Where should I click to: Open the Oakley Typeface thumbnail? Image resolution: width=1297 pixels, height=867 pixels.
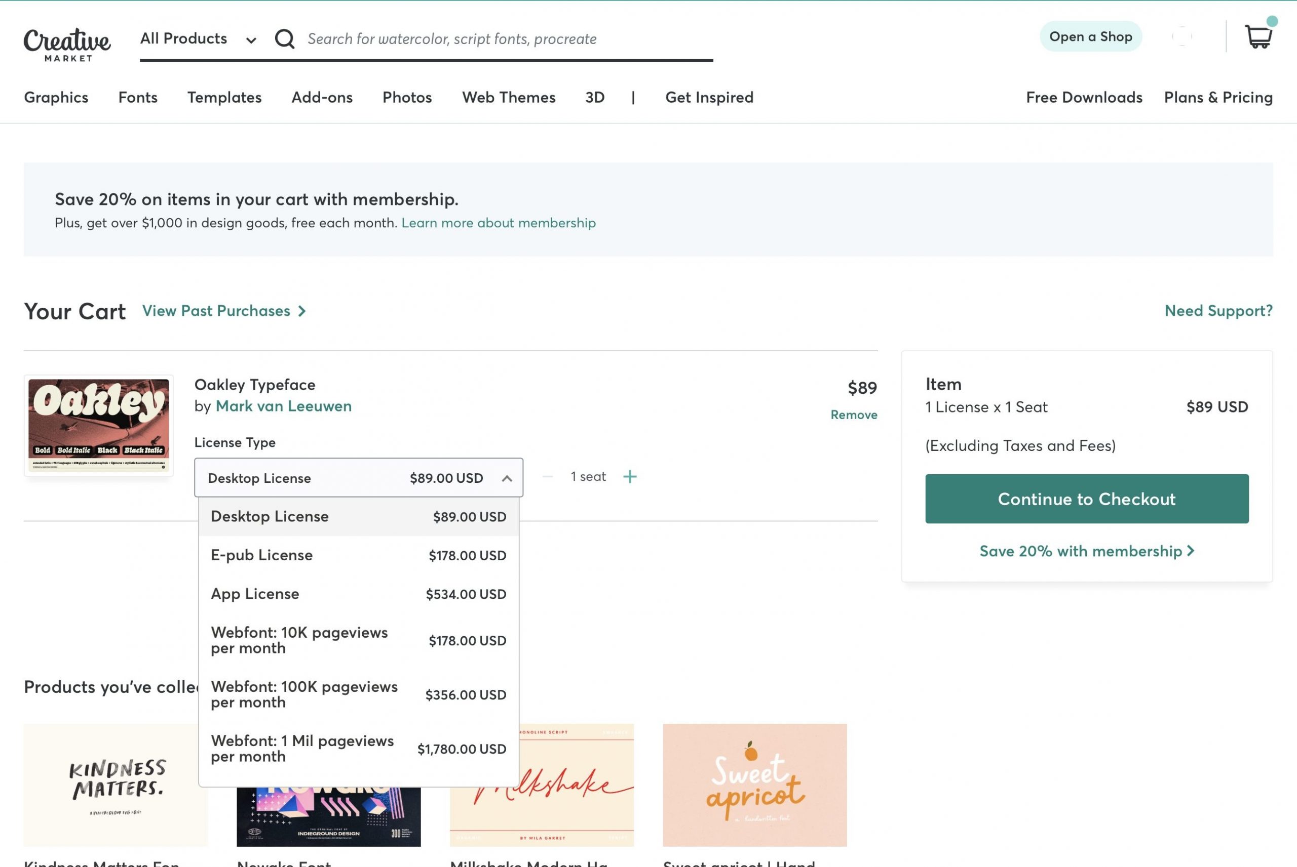[98, 425]
